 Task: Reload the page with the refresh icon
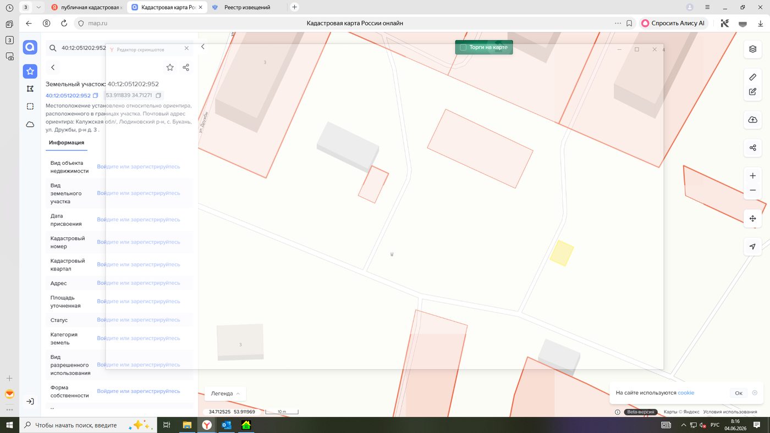tap(64, 24)
